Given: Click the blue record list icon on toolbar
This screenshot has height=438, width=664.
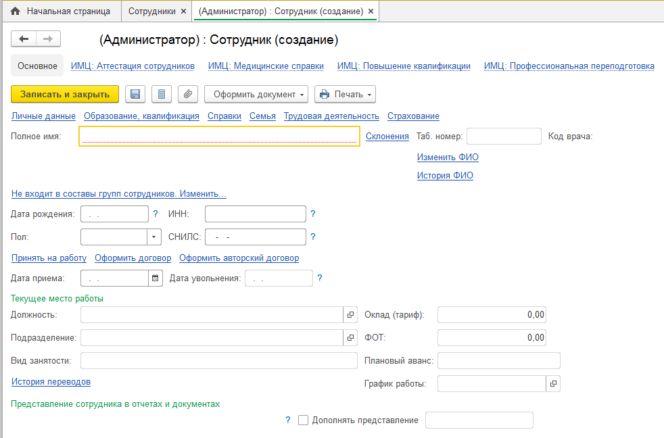Looking at the screenshot, I should (161, 94).
